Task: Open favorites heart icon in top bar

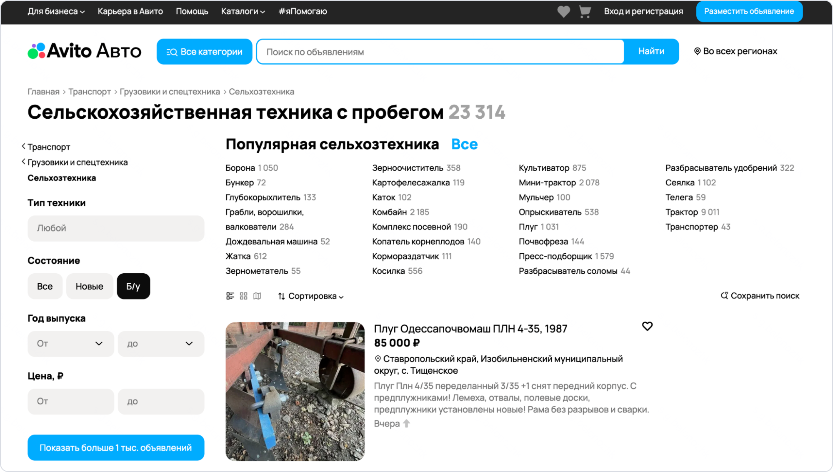Action: [x=563, y=12]
